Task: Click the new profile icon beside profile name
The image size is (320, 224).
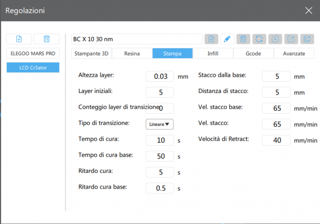Action: (211, 39)
